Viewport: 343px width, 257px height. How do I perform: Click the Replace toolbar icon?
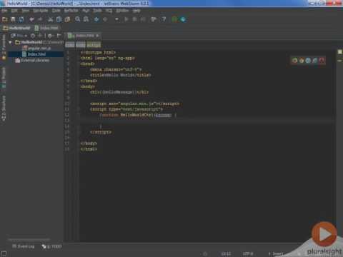pos(86,19)
